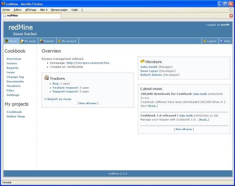Open News in sidebar
Viewport: 235px width, 186px height.
pyautogui.click(x=10, y=72)
